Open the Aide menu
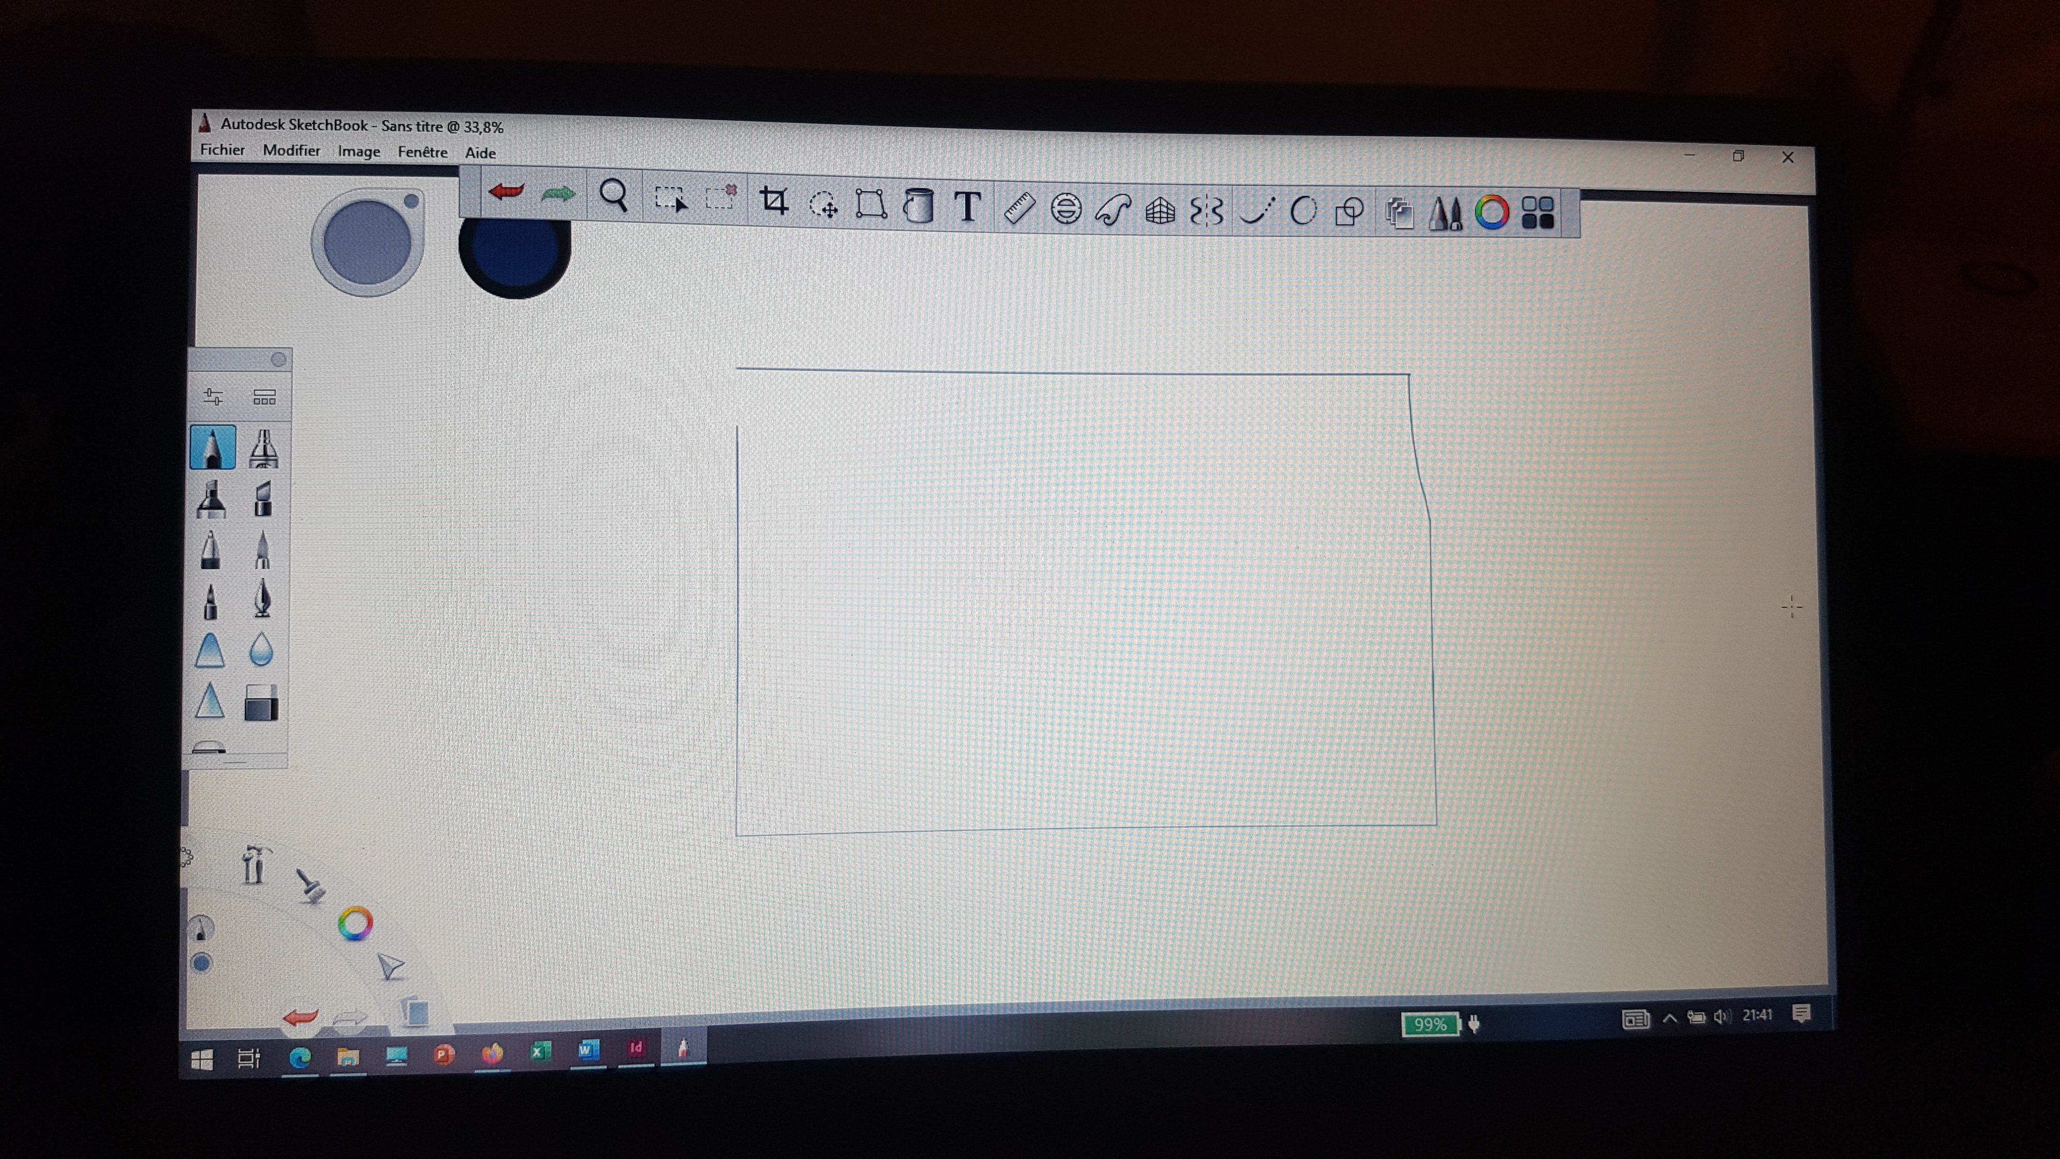Viewport: 2060px width, 1159px height. pos(480,153)
